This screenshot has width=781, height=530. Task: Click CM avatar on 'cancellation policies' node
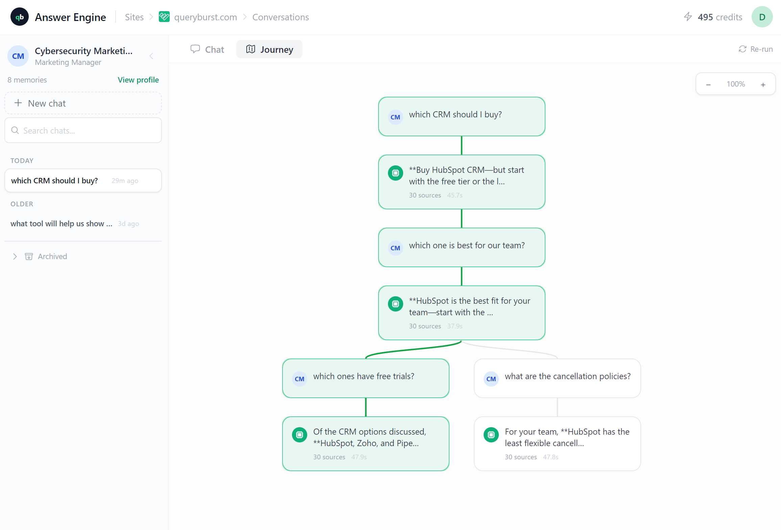[x=491, y=379]
